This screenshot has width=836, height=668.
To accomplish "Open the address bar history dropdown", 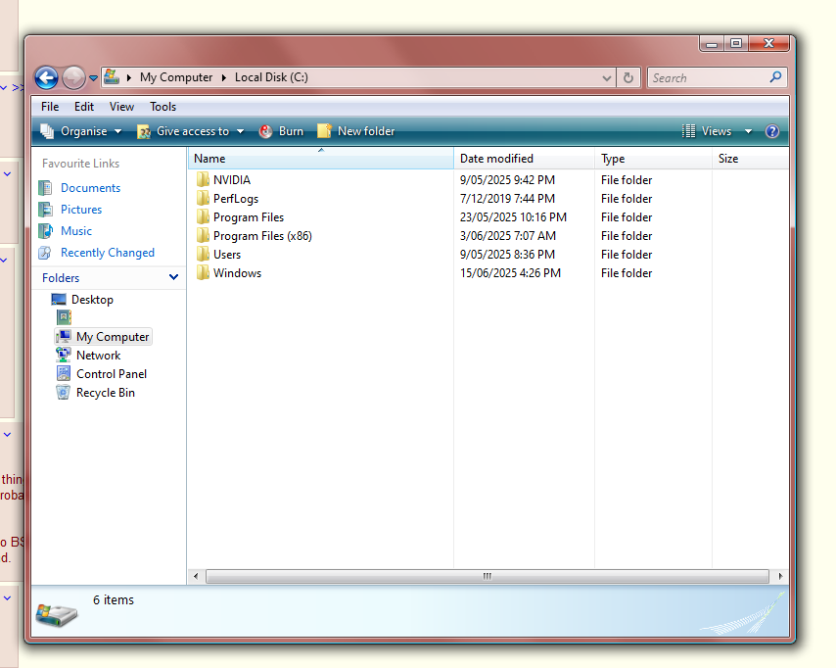I will [607, 78].
